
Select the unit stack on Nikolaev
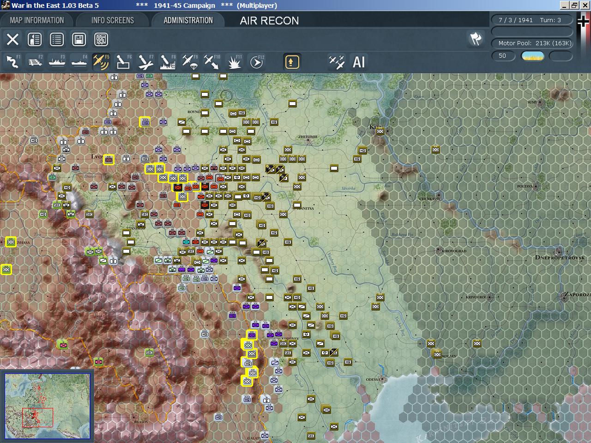coord(437,353)
